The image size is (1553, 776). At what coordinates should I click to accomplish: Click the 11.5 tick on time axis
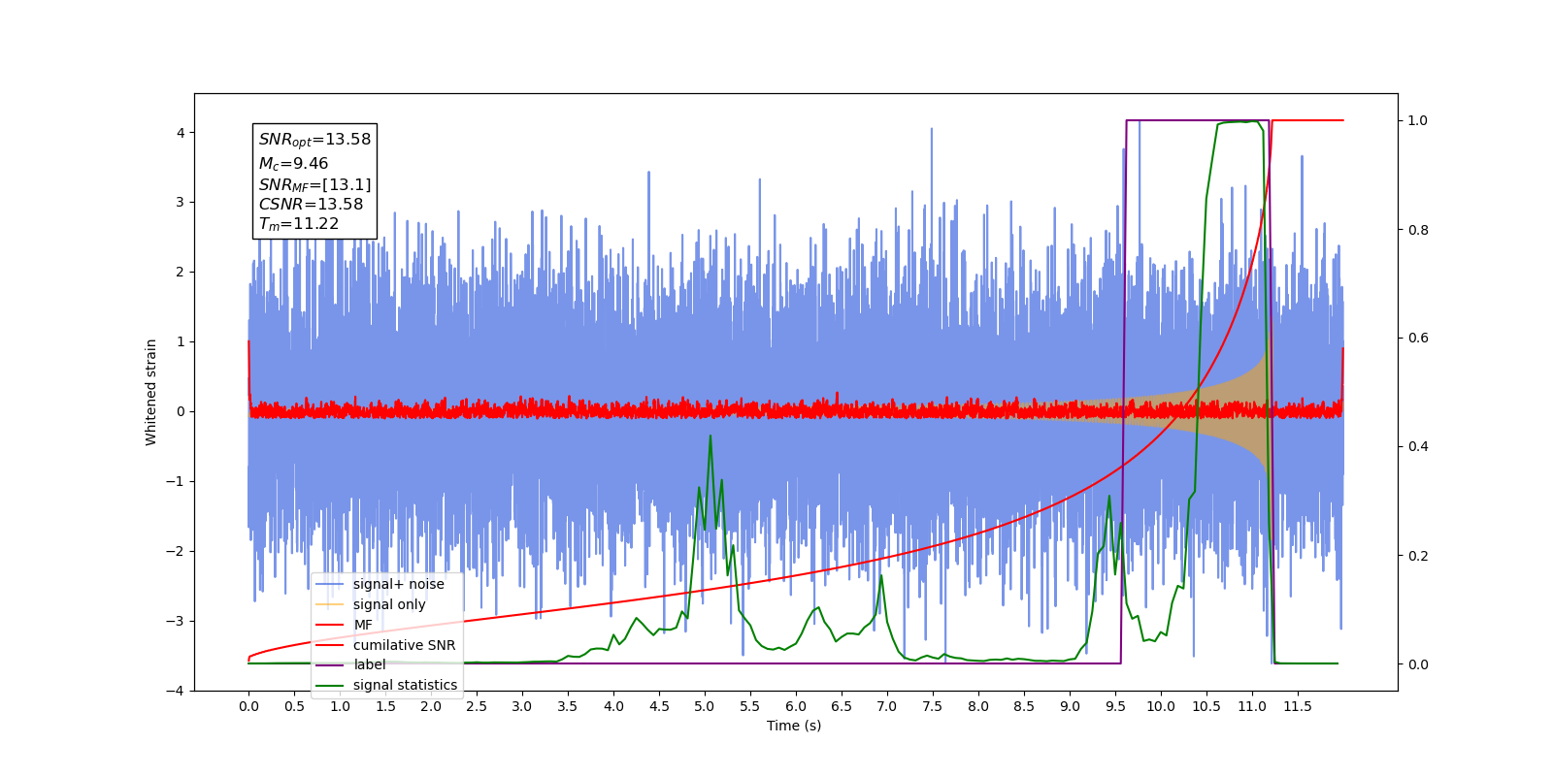coord(1298,706)
